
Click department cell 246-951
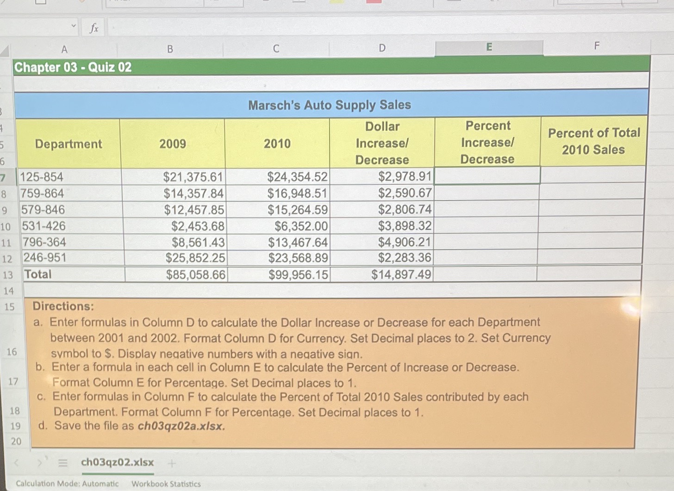coord(74,258)
